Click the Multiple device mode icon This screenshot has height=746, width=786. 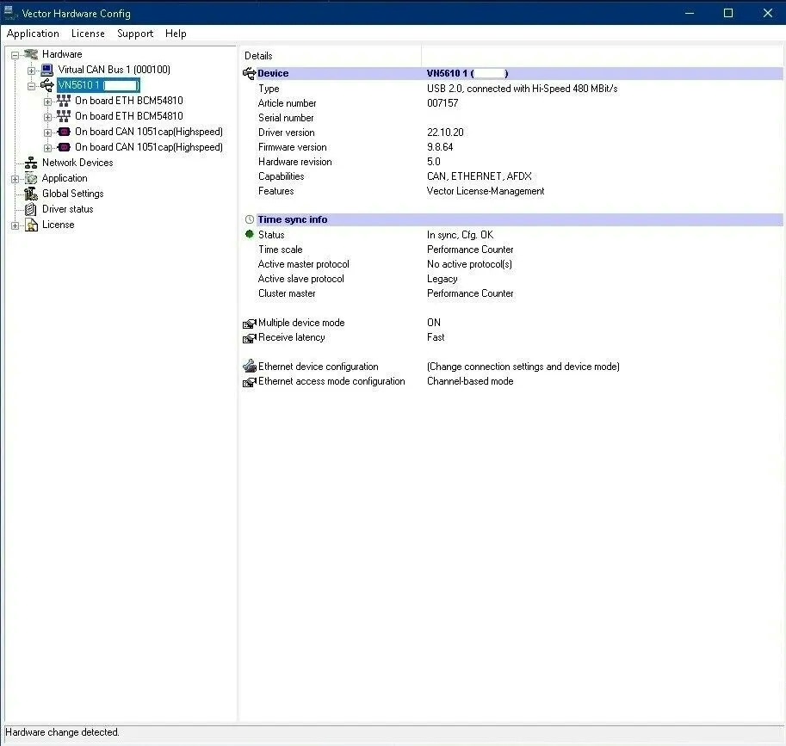pos(249,324)
